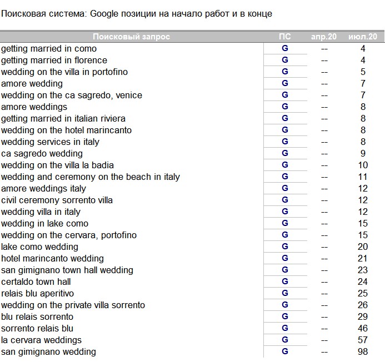
Task: Click position 57 in 'la cervara weddings' row
Action: coord(363,340)
